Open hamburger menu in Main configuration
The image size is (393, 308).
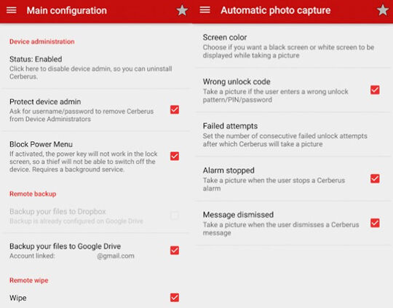click(11, 10)
